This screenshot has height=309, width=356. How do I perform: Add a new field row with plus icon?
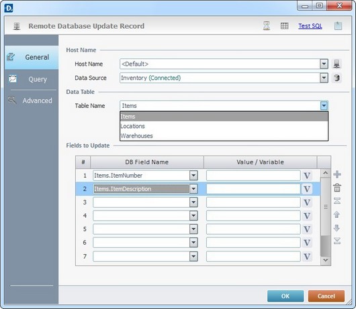[337, 174]
